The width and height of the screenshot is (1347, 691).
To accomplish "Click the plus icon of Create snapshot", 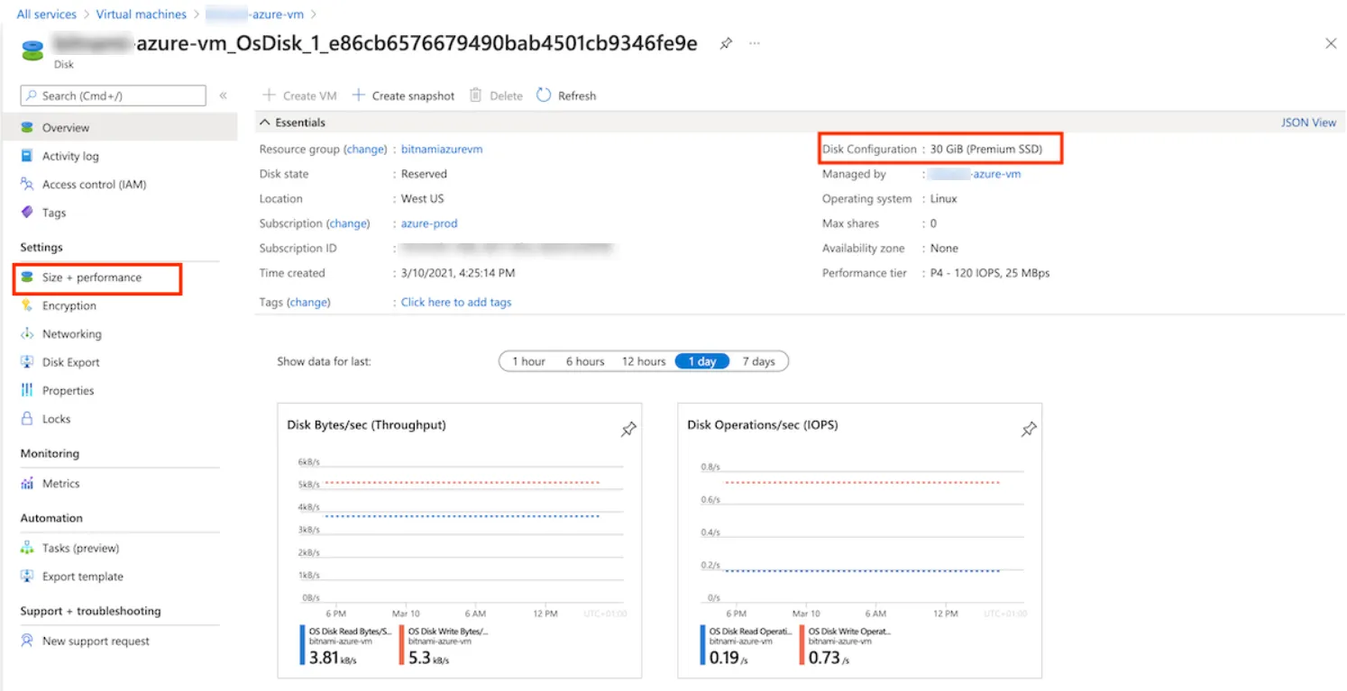I will point(358,95).
